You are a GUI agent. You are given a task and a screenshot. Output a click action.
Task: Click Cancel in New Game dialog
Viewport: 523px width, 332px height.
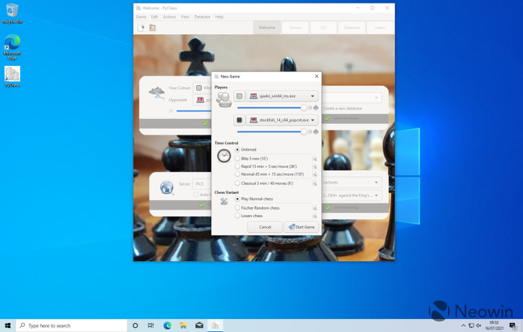pyautogui.click(x=265, y=227)
